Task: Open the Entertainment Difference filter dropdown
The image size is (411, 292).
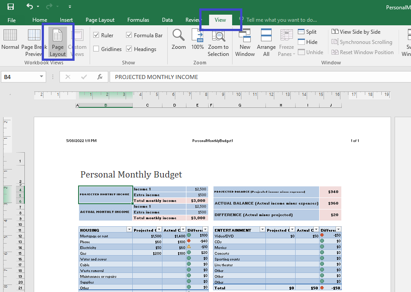Action: coord(338,229)
